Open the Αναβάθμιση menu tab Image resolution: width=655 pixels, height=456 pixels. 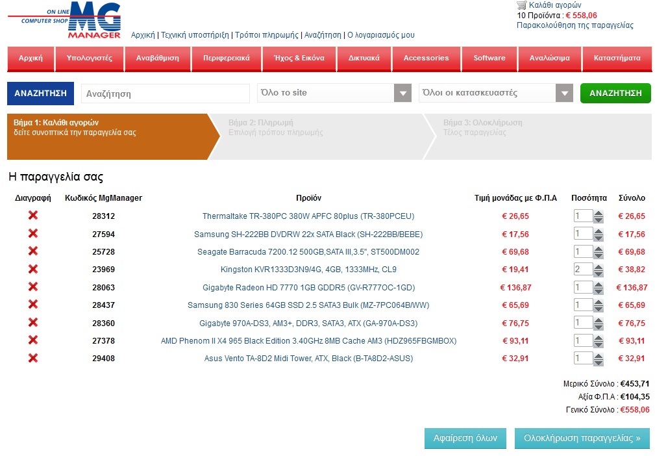click(158, 58)
